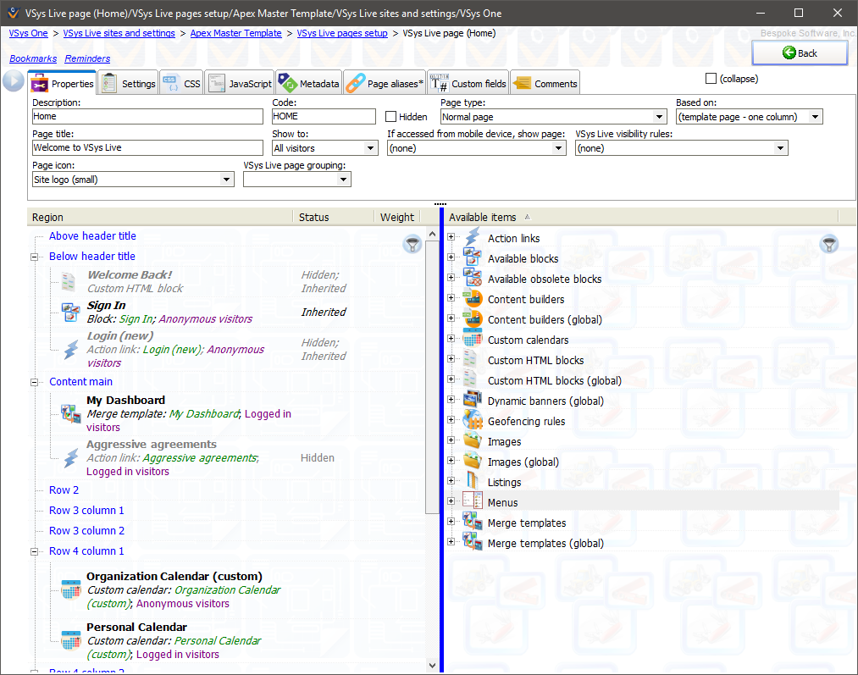Open the Metadata tab
Viewport: 858px width, 675px height.
pos(308,84)
